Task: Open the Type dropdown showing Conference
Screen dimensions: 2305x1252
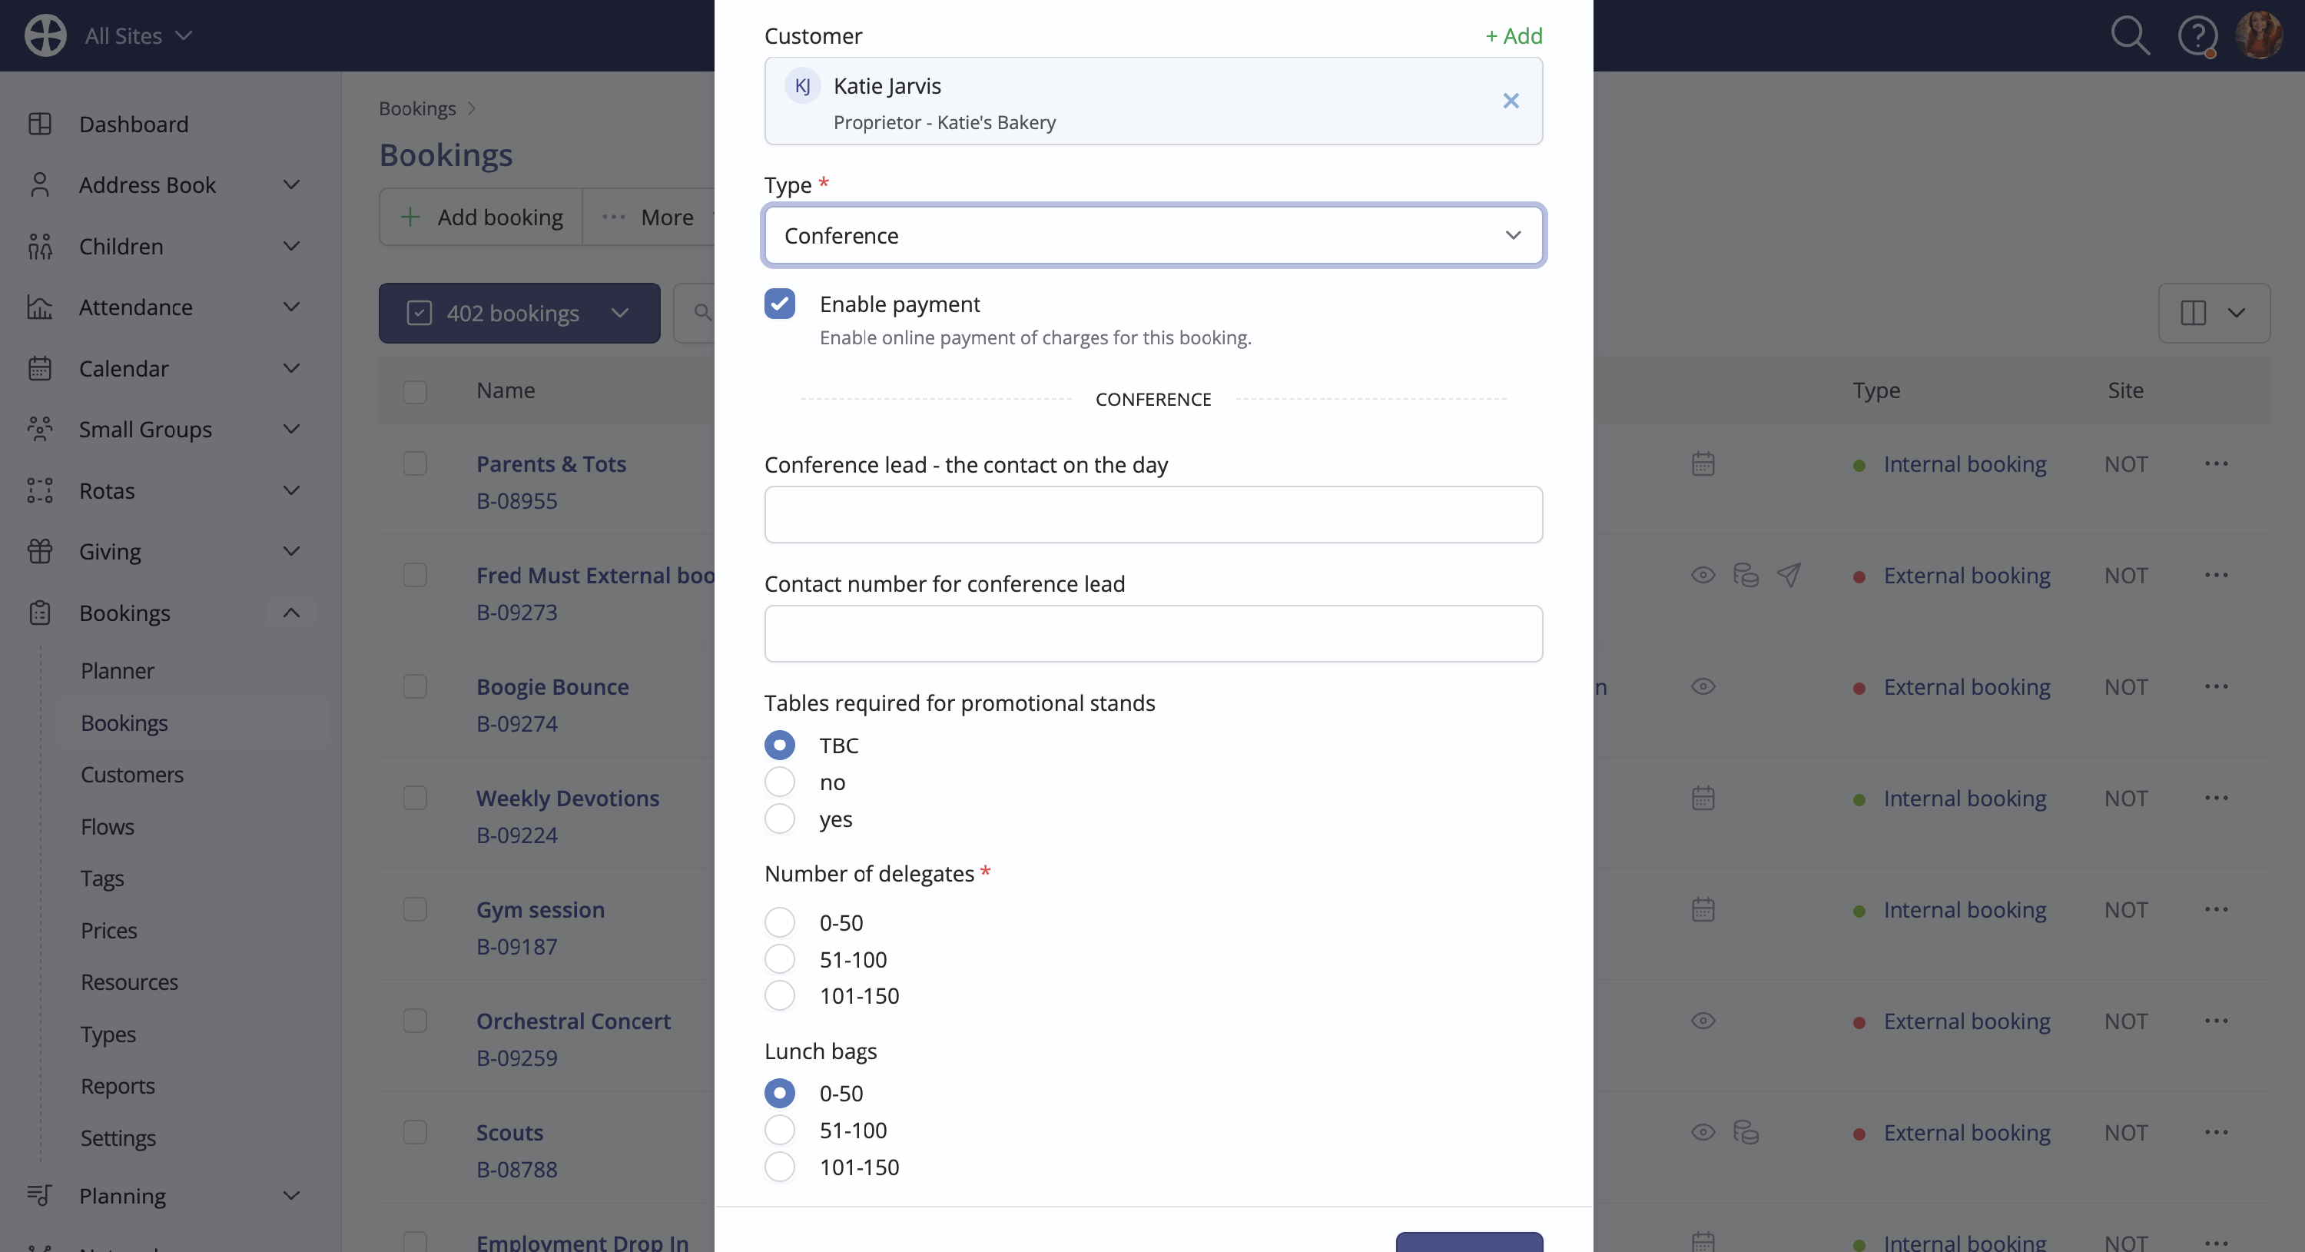Action: (1153, 235)
